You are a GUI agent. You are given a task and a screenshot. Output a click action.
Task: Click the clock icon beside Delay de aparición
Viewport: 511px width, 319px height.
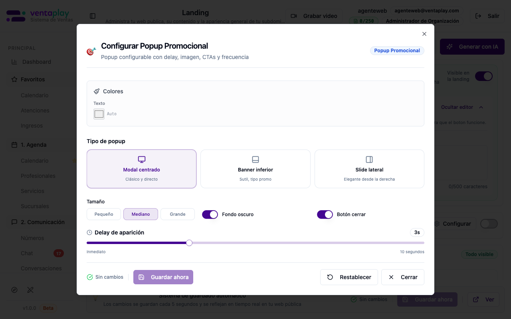pos(89,232)
